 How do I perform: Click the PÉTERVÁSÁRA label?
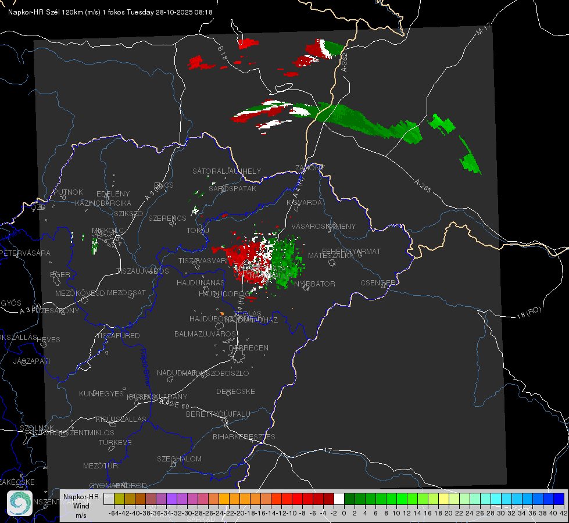pyautogui.click(x=25, y=253)
